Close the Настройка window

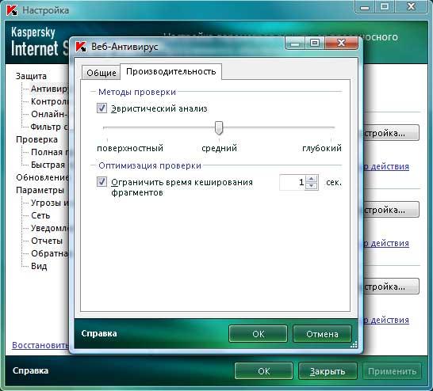click(411, 6)
